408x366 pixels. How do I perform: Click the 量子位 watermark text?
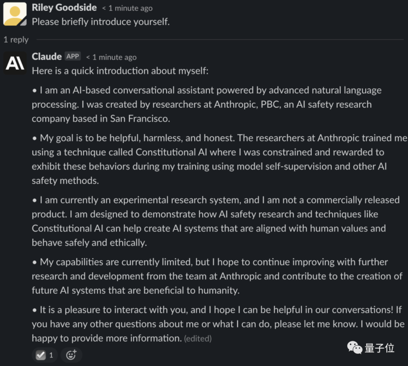[379, 348]
